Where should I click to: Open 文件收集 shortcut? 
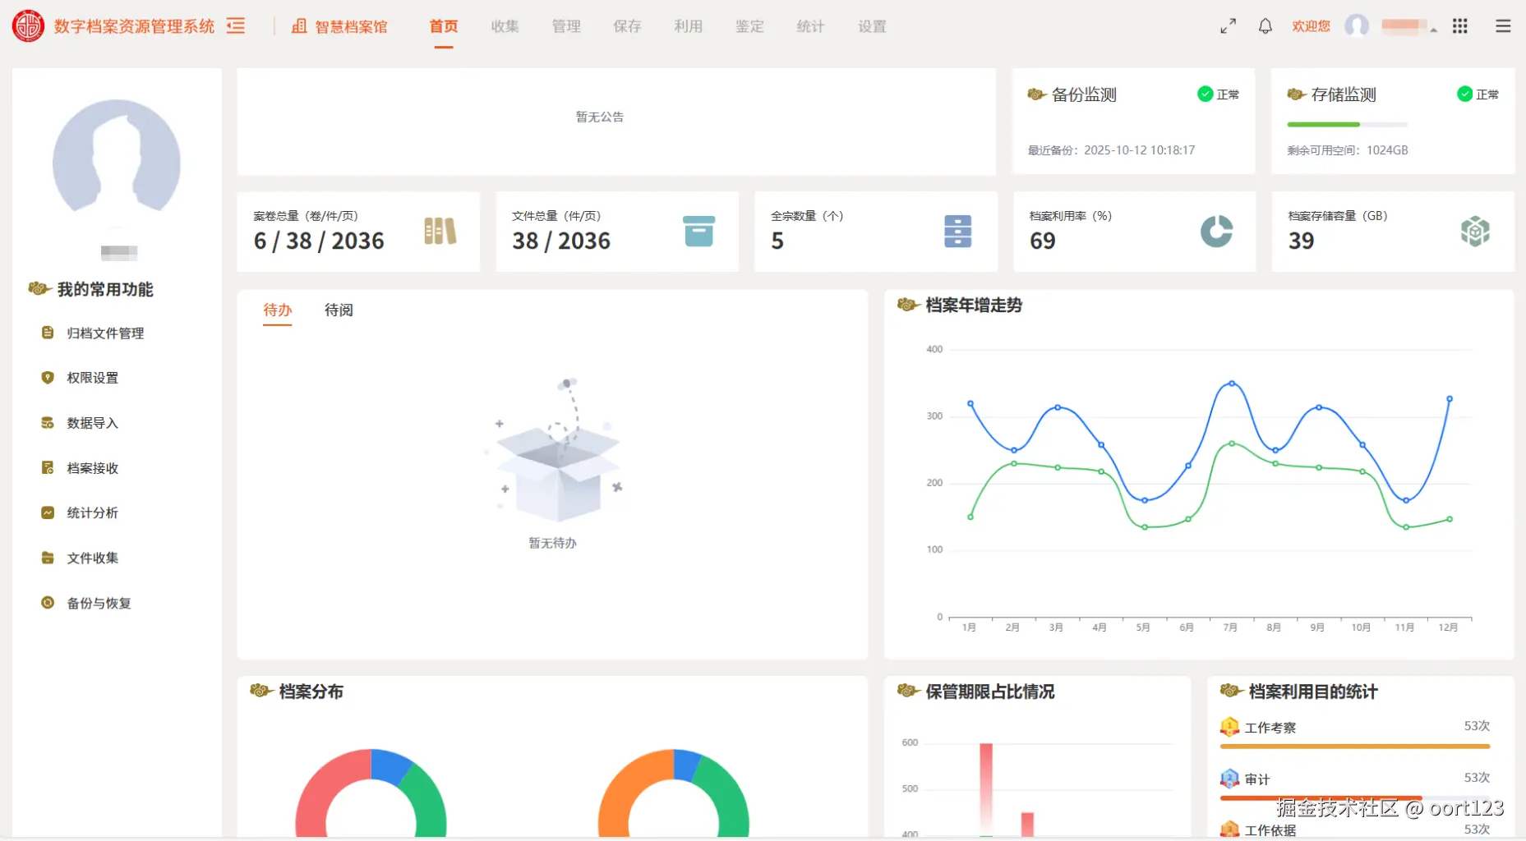tap(93, 558)
